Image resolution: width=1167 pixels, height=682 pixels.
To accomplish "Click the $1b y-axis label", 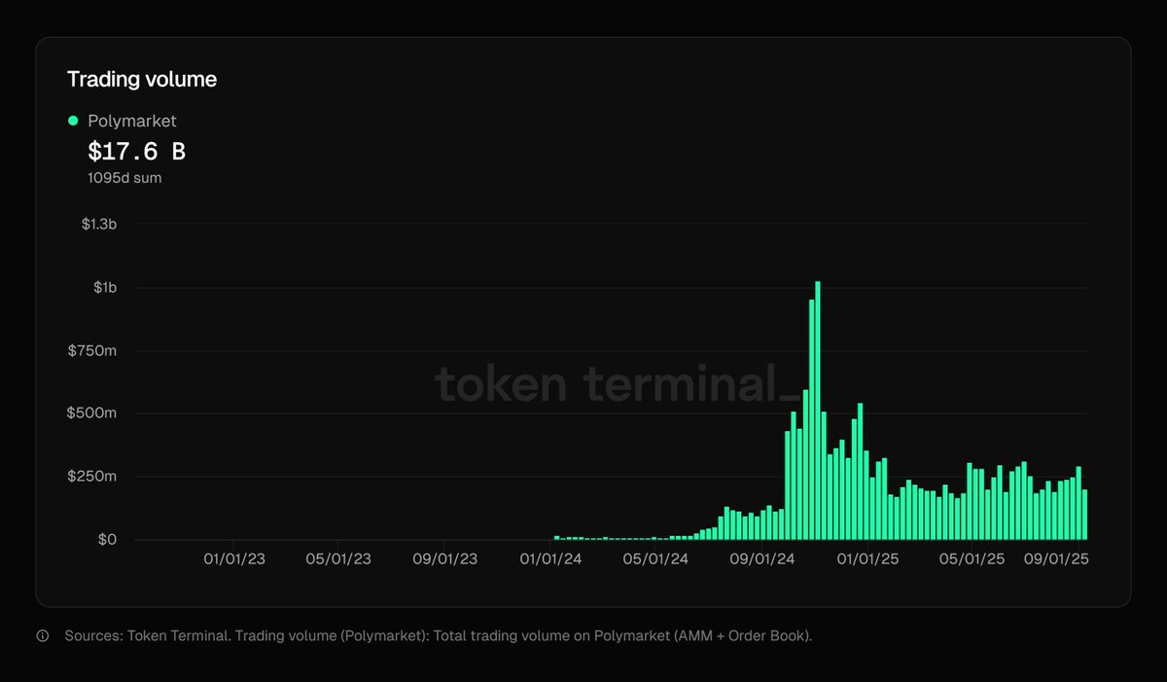I will click(104, 288).
